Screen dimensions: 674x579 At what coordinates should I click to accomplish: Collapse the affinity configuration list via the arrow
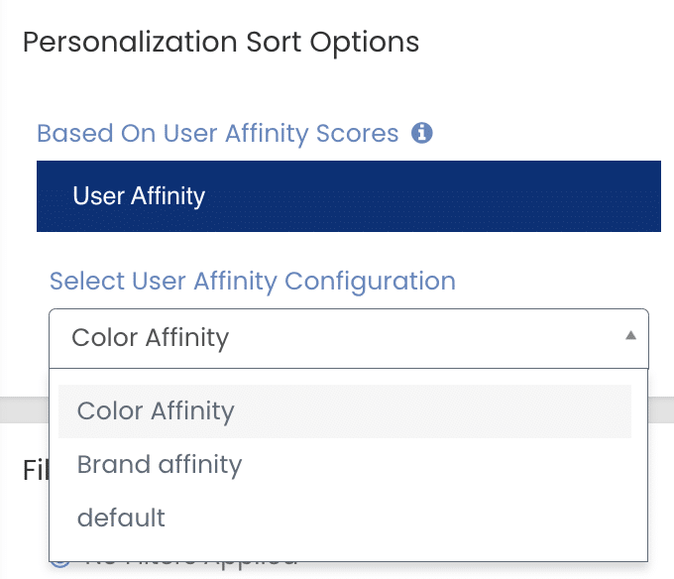tap(630, 336)
